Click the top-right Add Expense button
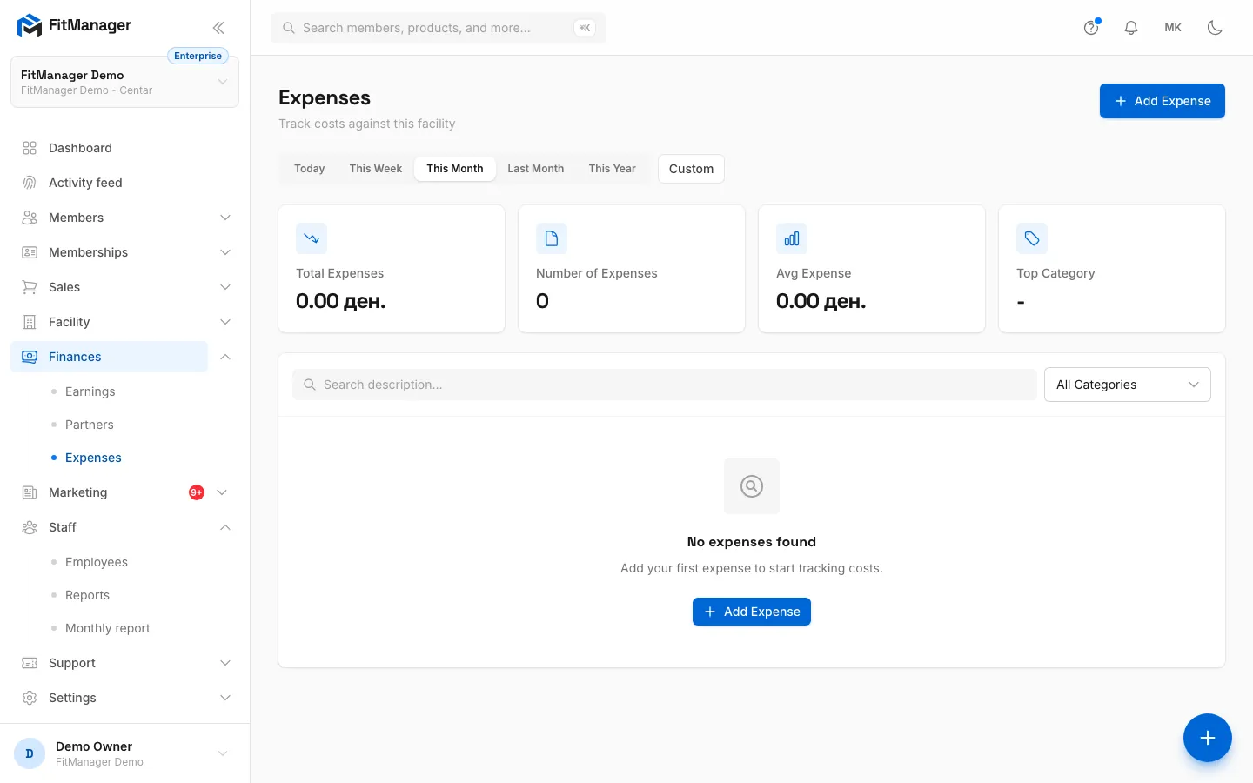1253x783 pixels. (x=1163, y=101)
